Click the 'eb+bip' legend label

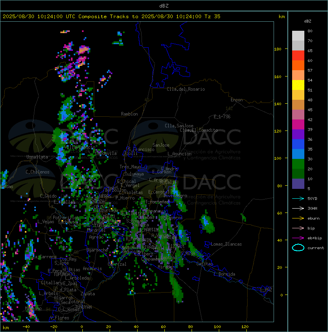coord(315,238)
